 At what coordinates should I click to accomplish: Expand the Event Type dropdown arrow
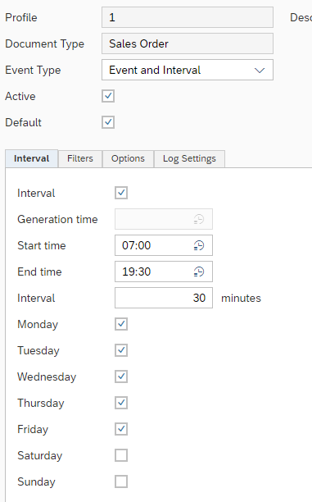click(x=260, y=70)
